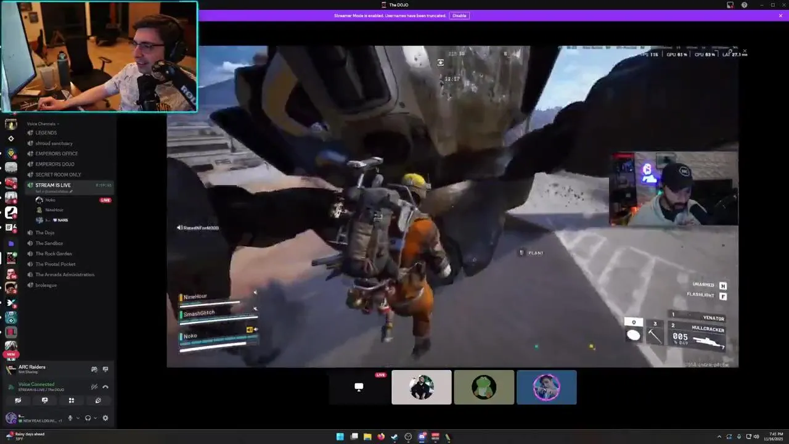Image resolution: width=789 pixels, height=444 pixels.
Task: Open Discord help icon in title bar
Action: point(744,5)
